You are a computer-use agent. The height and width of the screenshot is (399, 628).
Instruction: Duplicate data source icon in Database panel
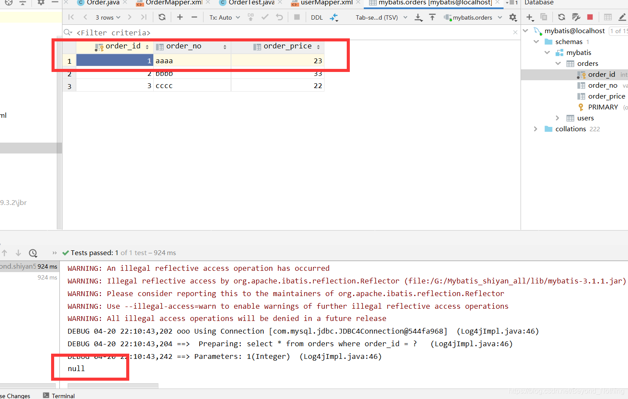click(544, 17)
